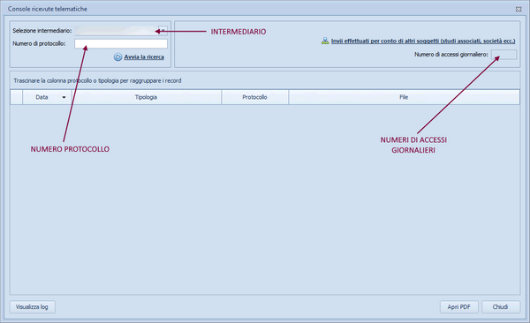Click the Numero di accessi giornaliero field
Viewport: 530px width, 323px height.
503,55
